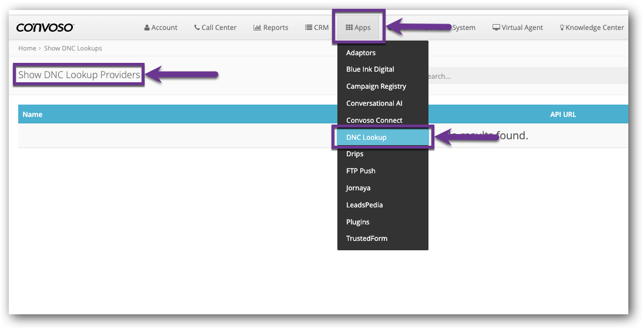The image size is (643, 329).
Task: Click into the Search field
Action: tap(528, 76)
